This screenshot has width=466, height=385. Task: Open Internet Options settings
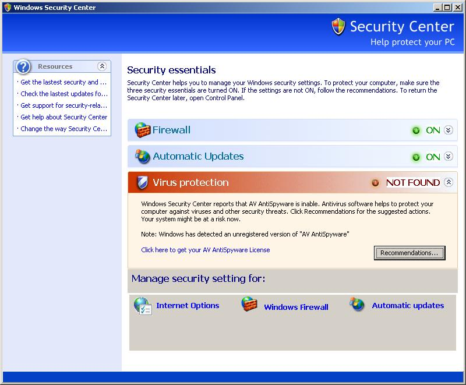pyautogui.click(x=188, y=305)
